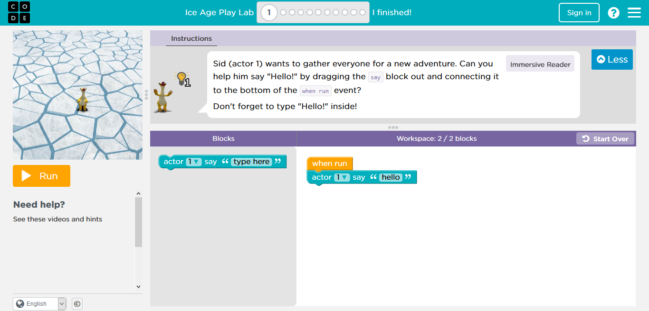Go to puzzle level 8 bubble
This screenshot has width=649, height=311.
336,12
